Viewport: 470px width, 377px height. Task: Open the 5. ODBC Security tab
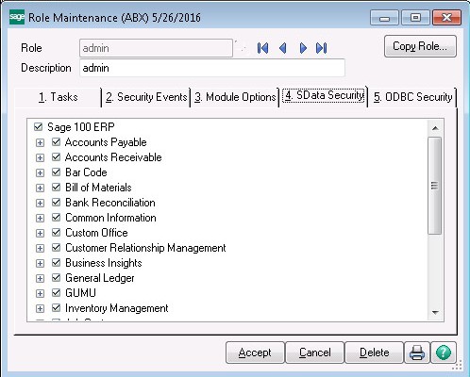412,97
